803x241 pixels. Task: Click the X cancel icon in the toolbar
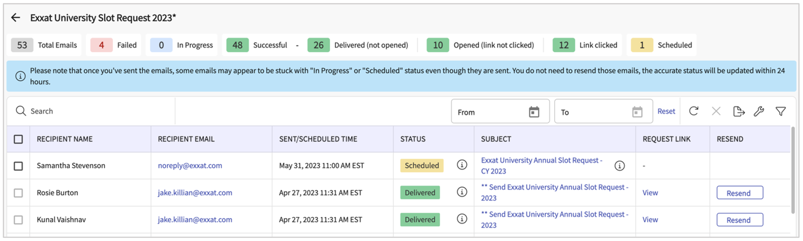[716, 111]
